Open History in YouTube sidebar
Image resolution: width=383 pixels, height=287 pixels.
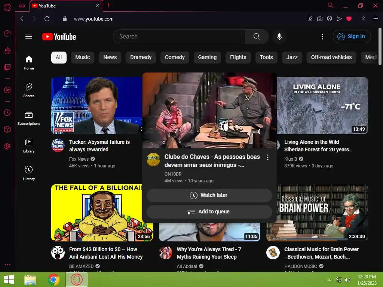[x=29, y=173]
